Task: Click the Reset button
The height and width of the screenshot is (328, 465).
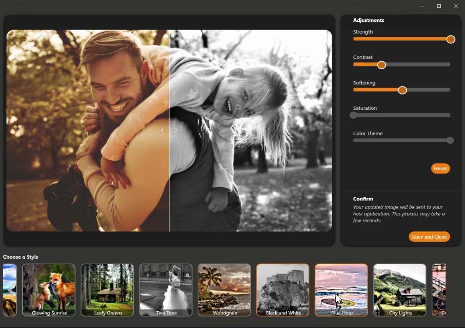Action: click(440, 169)
